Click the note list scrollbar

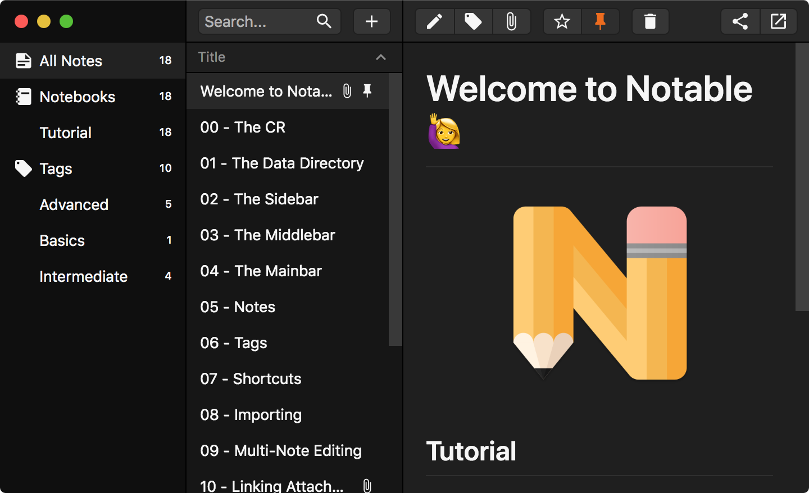pos(396,209)
